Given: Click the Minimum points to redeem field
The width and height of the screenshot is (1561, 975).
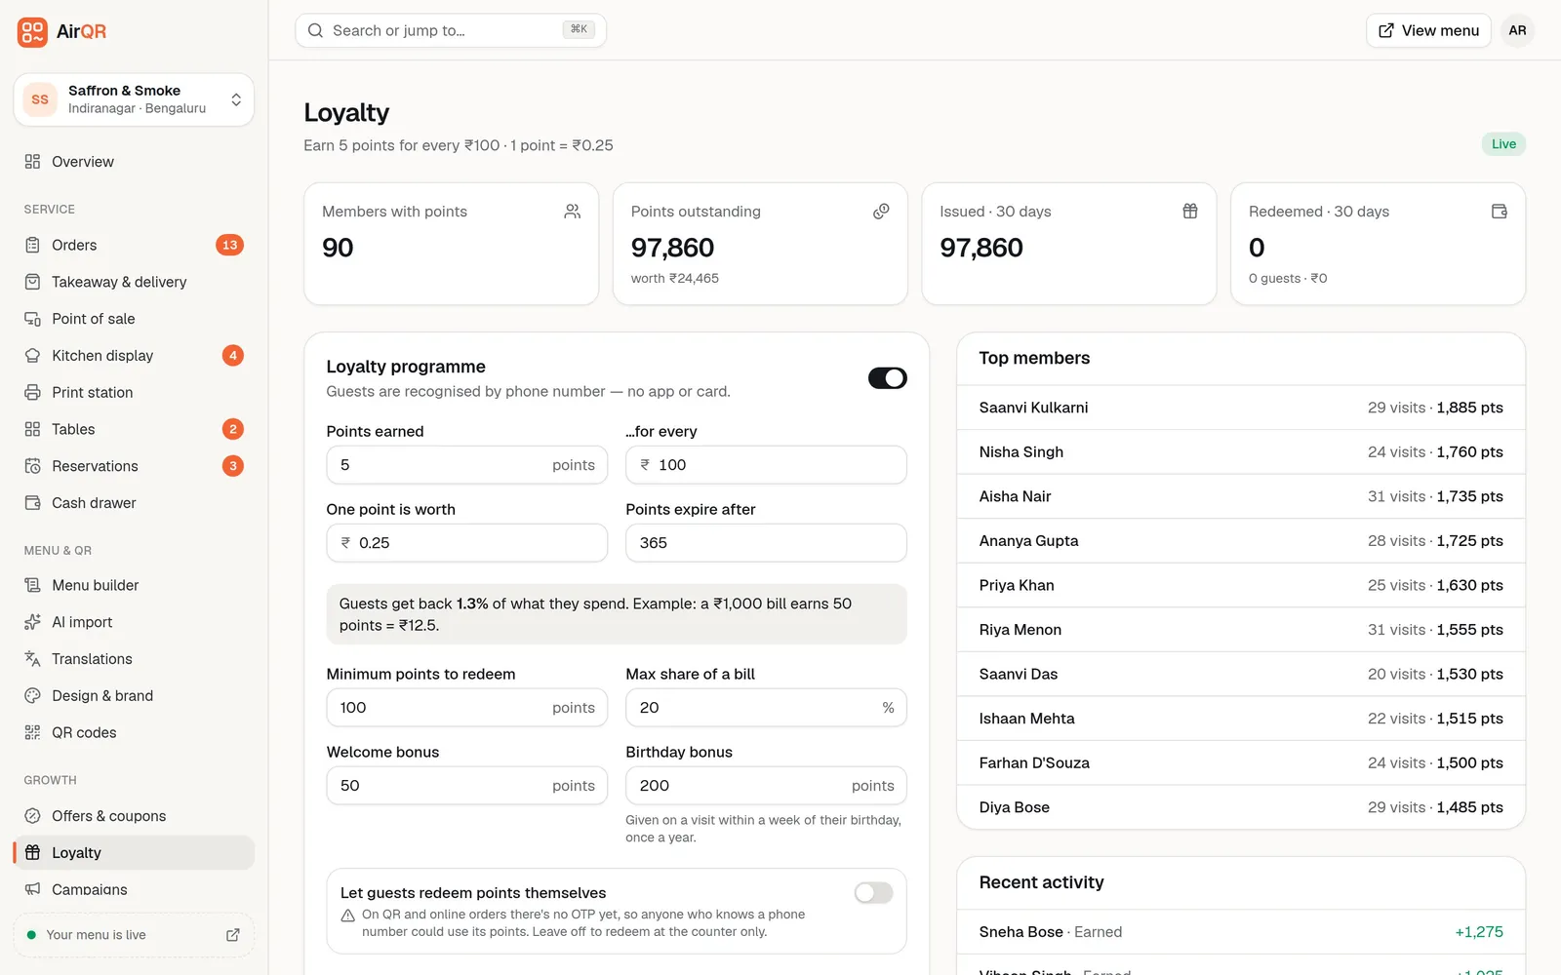Looking at the screenshot, I should (x=467, y=708).
